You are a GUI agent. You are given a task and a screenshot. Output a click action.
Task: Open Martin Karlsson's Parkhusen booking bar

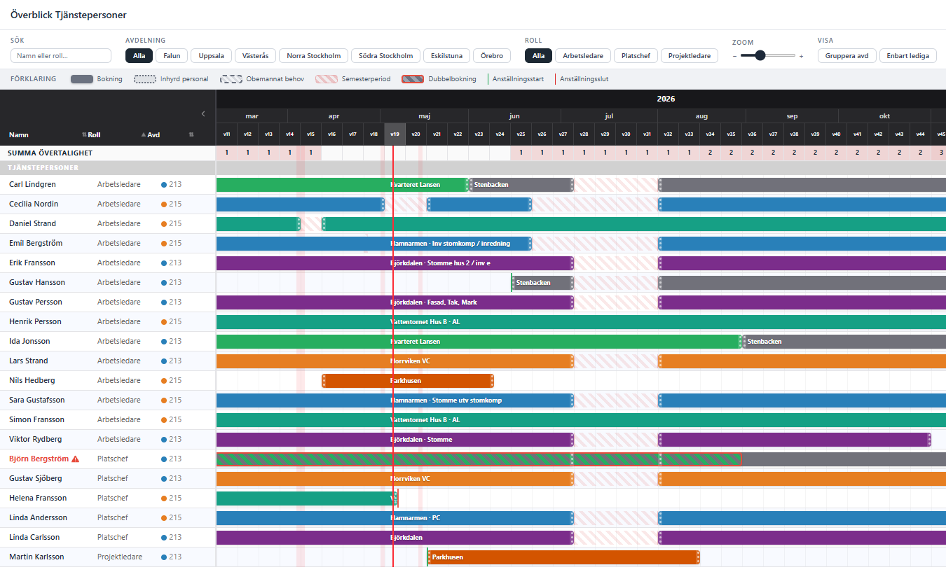click(563, 557)
